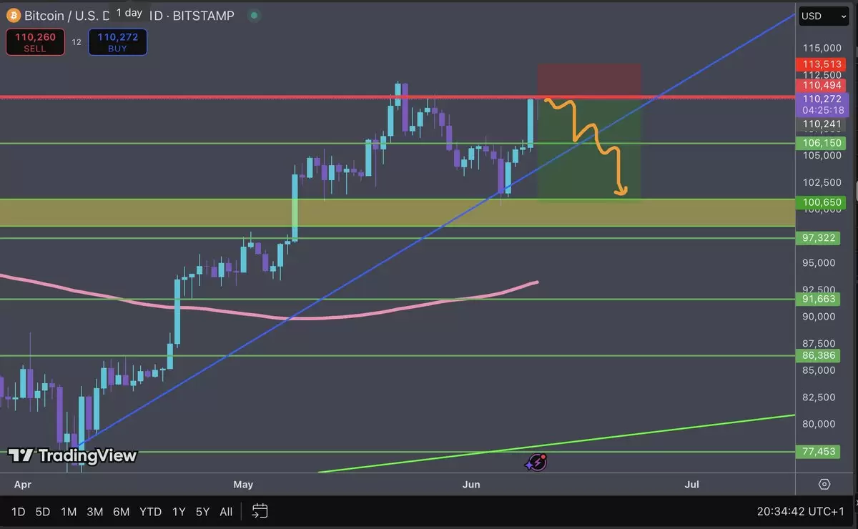Click the SELL 110,260 button

tap(35, 42)
